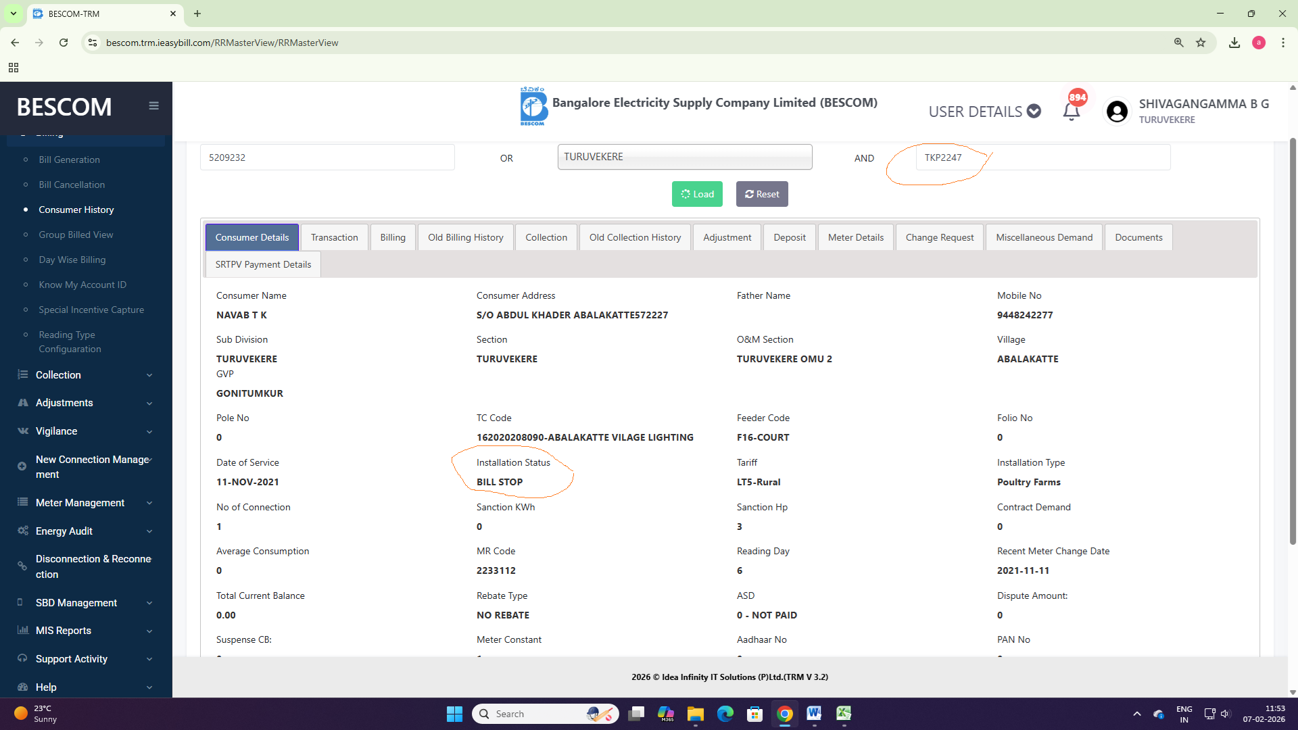Open the Old Billing History tab
This screenshot has height=730, width=1298.
[x=466, y=237]
